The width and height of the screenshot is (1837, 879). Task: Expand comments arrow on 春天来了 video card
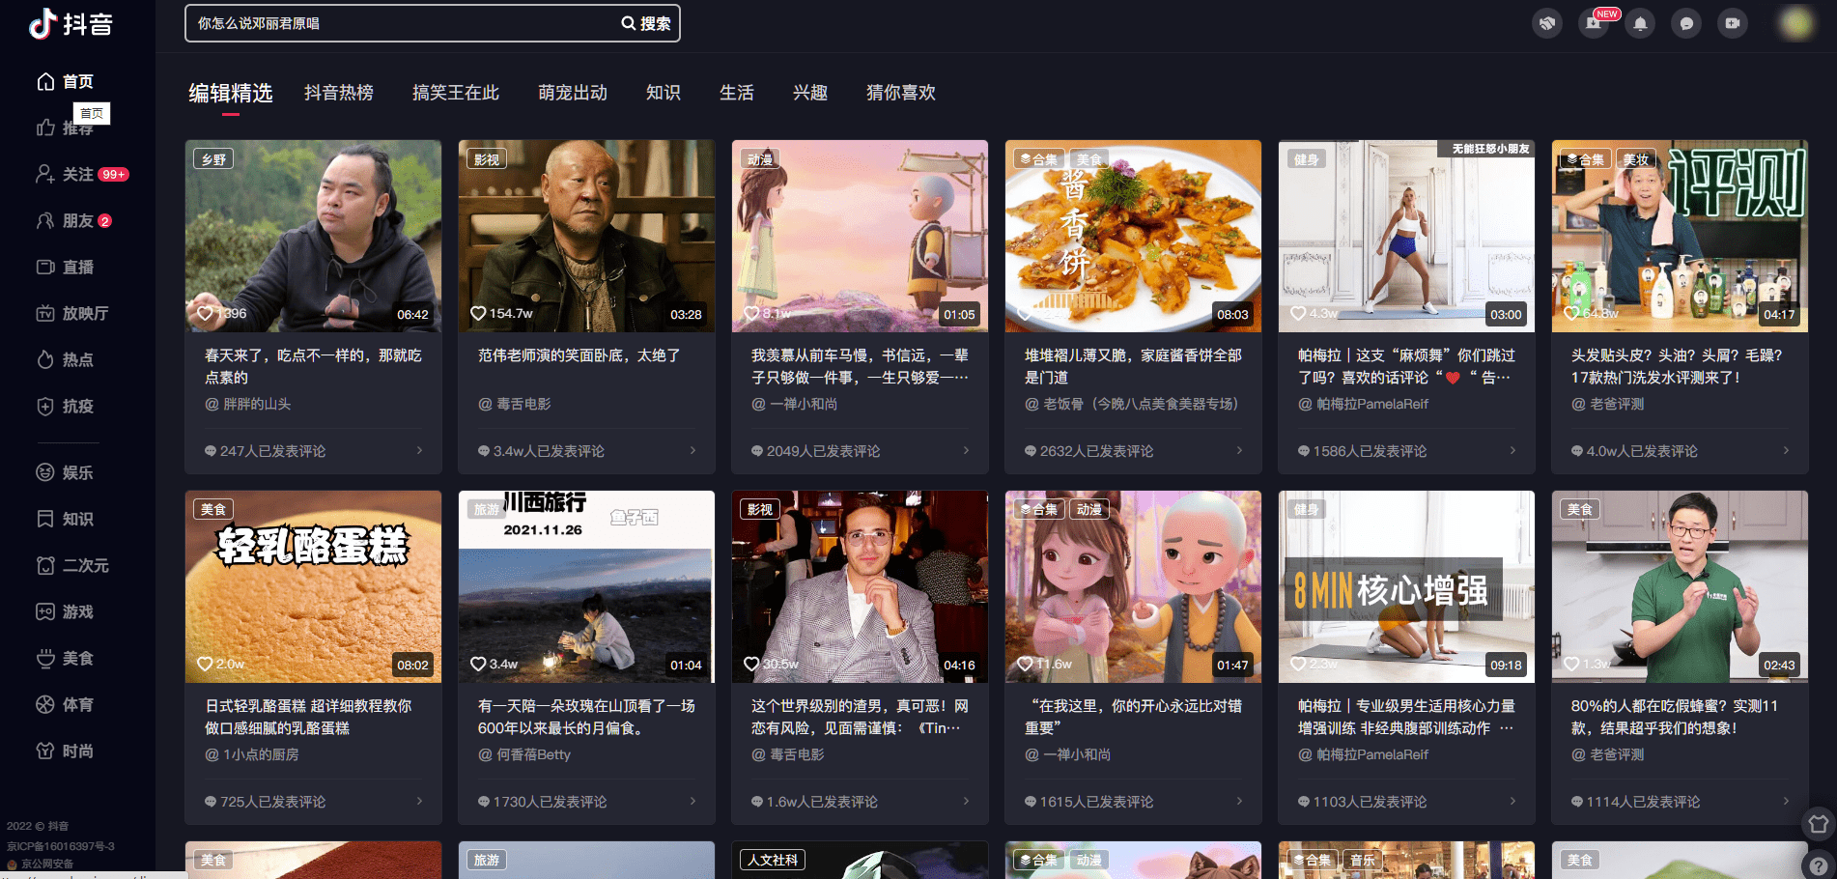tap(419, 450)
